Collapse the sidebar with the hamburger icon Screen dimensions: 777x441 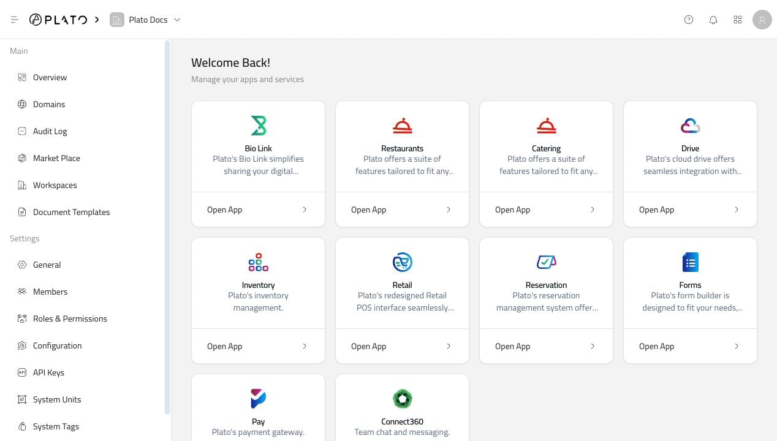(x=15, y=20)
